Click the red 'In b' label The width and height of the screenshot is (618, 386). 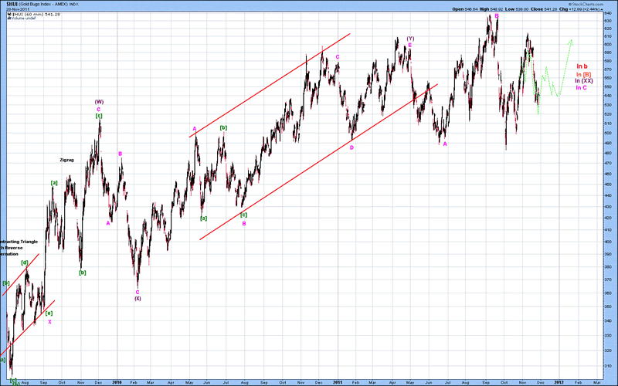coord(582,67)
